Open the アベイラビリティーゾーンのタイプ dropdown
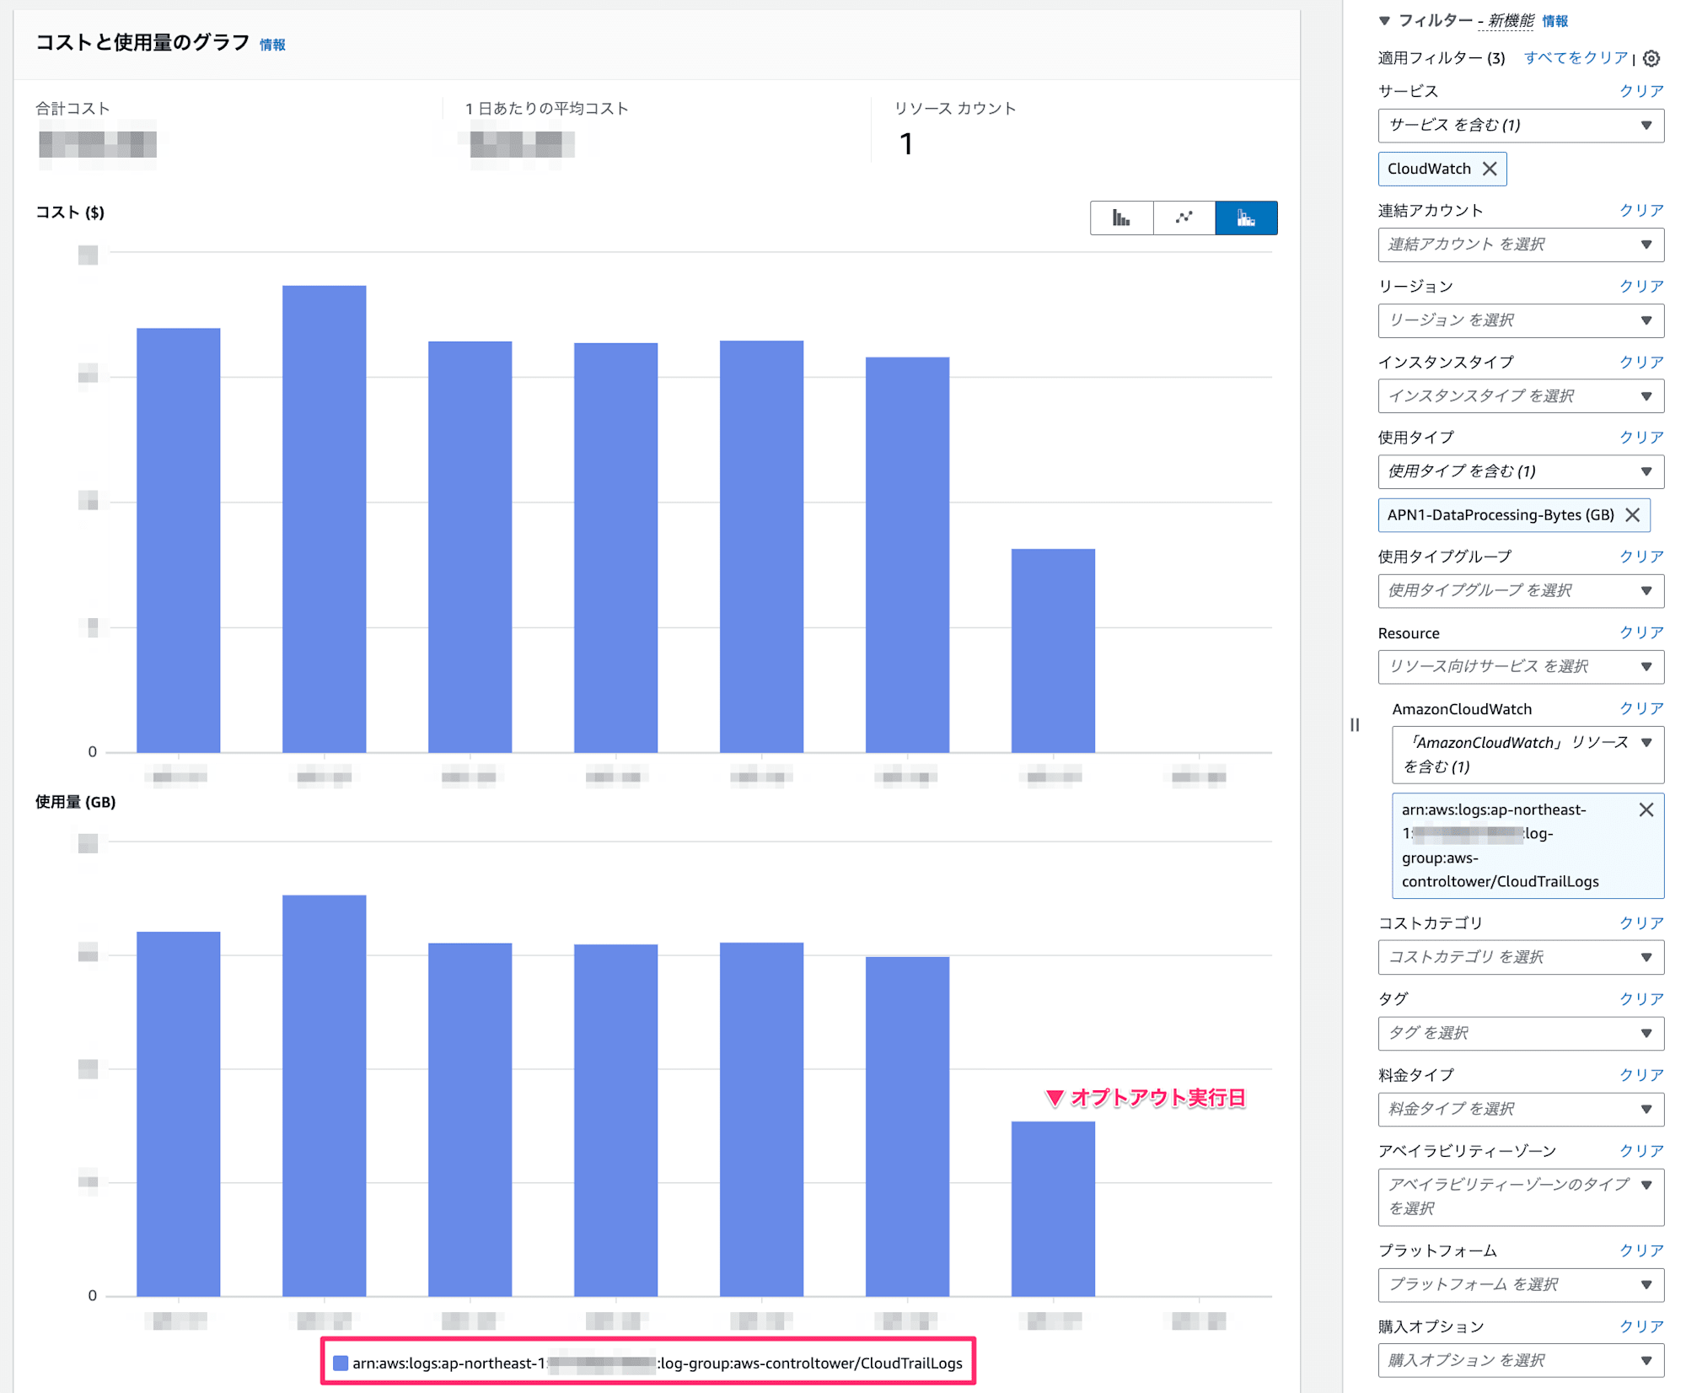 [x=1521, y=1197]
